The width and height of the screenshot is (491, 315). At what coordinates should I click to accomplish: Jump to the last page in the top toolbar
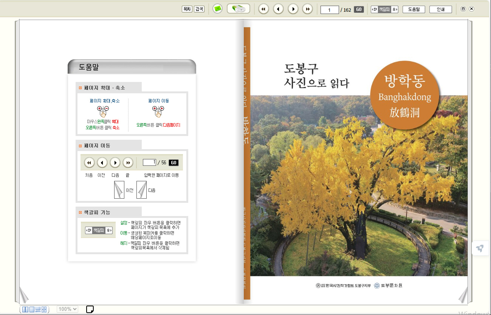[308, 9]
